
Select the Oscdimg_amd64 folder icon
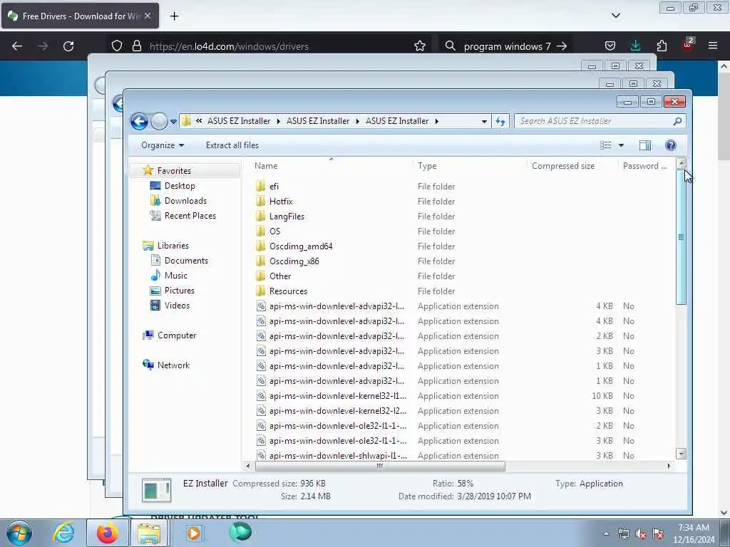click(261, 246)
